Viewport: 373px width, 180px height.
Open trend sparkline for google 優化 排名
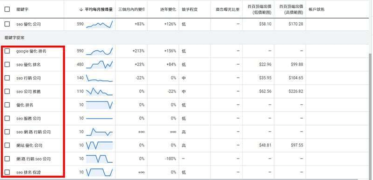tap(100, 51)
